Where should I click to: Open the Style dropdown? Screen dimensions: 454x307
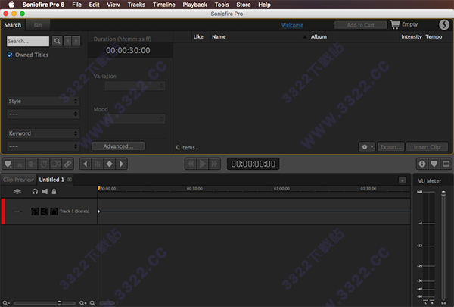[43, 101]
